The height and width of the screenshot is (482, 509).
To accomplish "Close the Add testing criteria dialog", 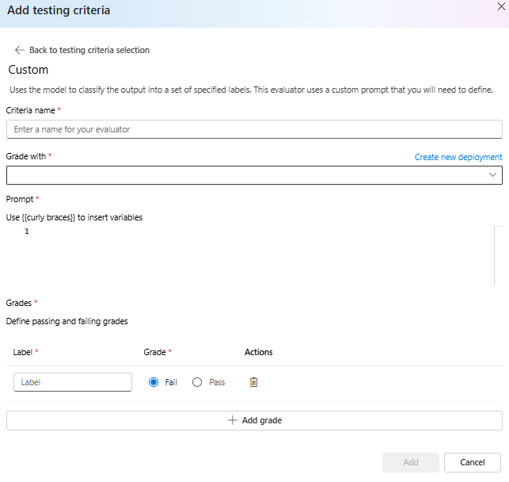I will tap(501, 6).
